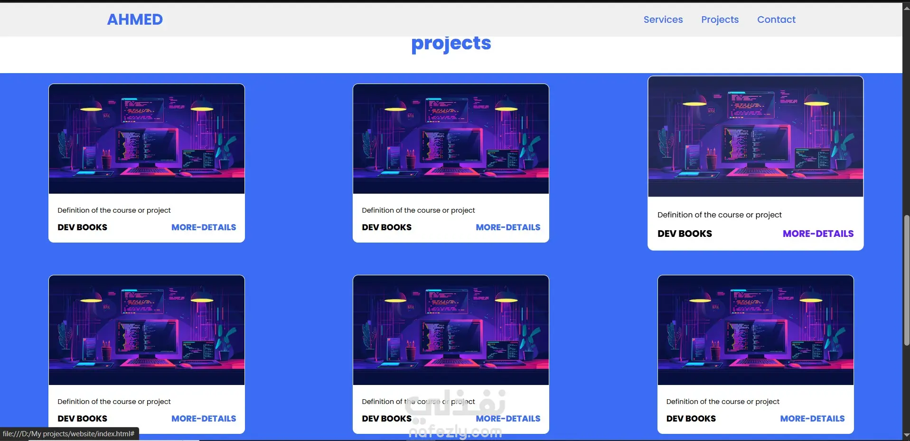
Task: Click the definition text on the bottom-right card
Action: click(x=722, y=402)
